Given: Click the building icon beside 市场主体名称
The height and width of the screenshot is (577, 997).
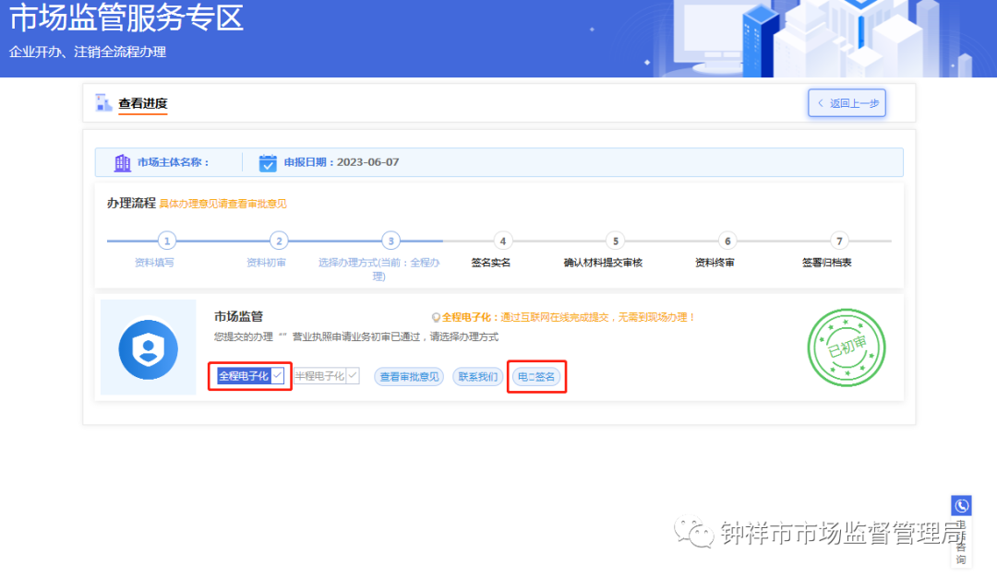Looking at the screenshot, I should [122, 162].
